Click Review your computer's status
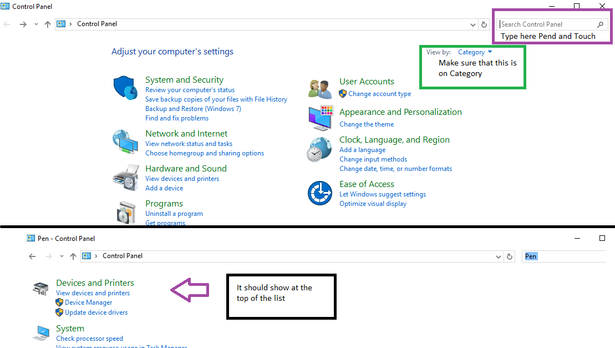Screen dimensions: 615x348 coord(190,90)
